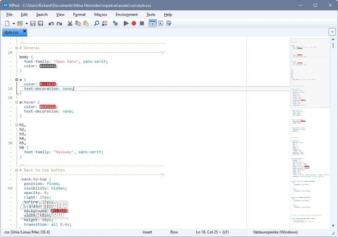
Task: Switch to the style.css tab
Action: tap(11, 32)
